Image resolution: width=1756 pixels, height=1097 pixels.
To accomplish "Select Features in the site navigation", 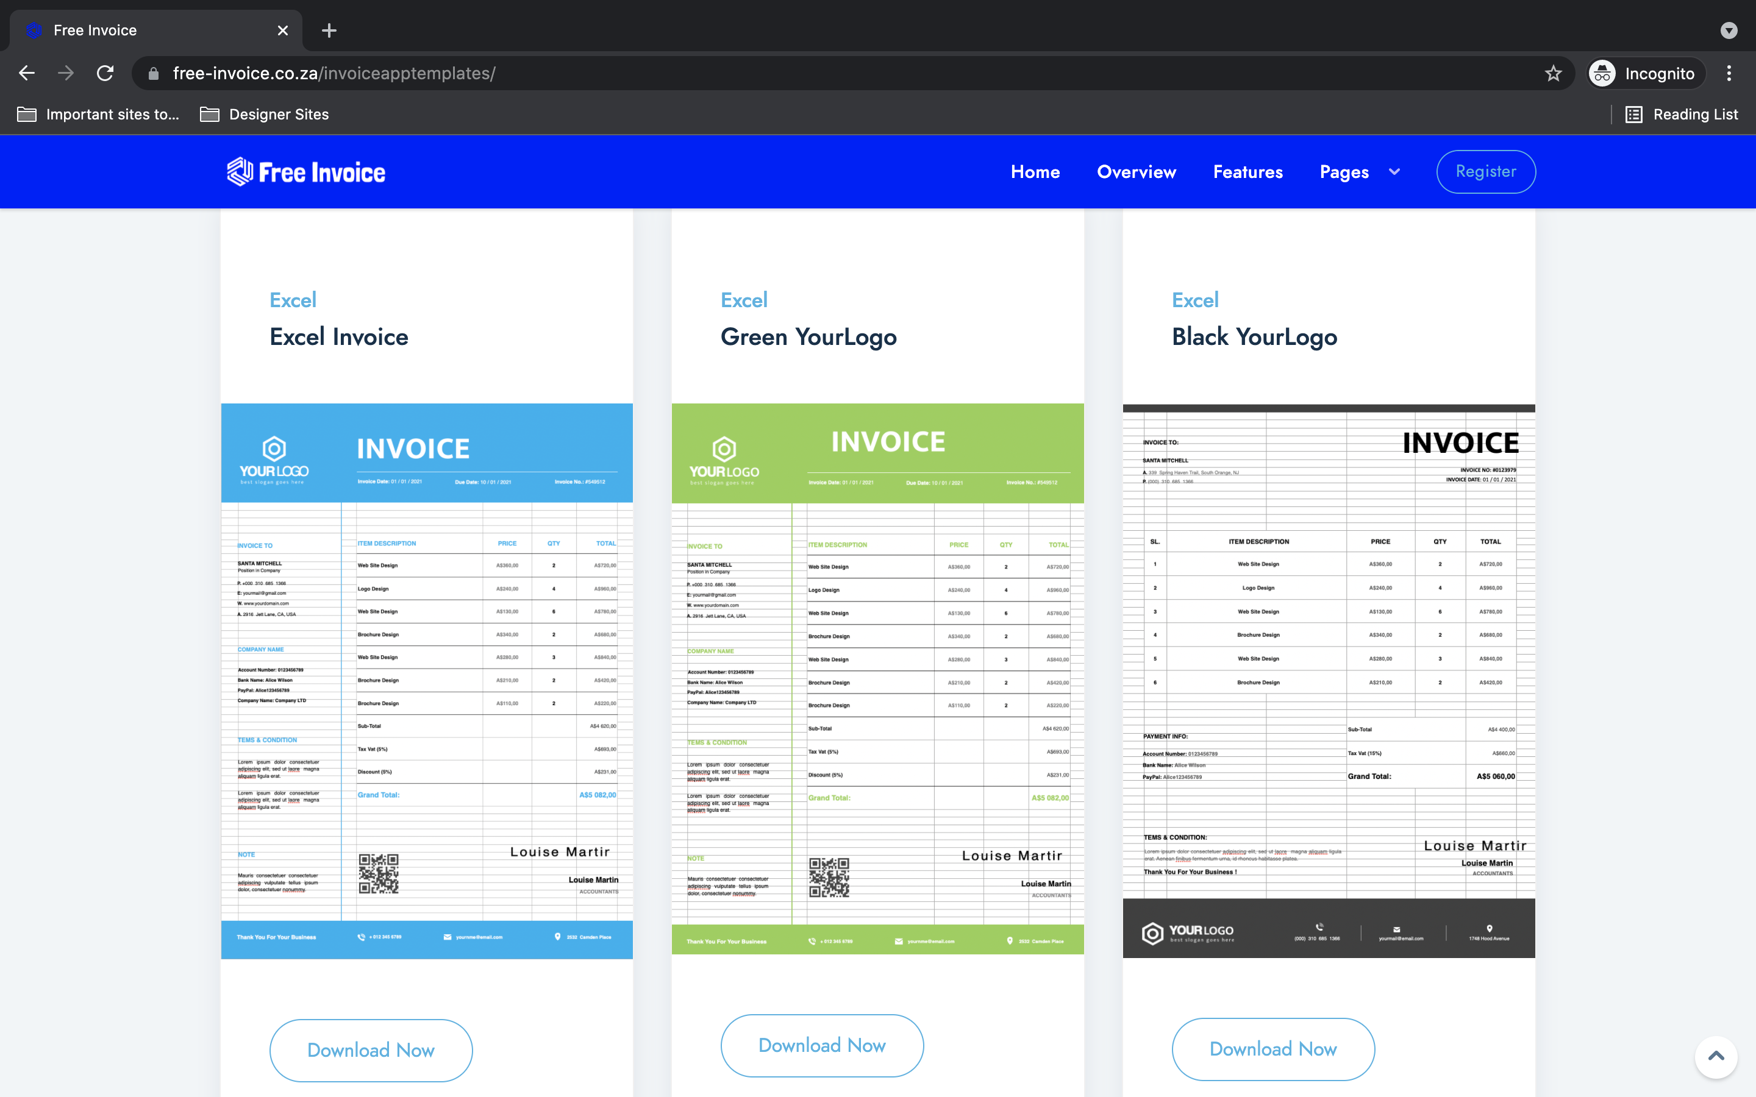I will point(1247,172).
